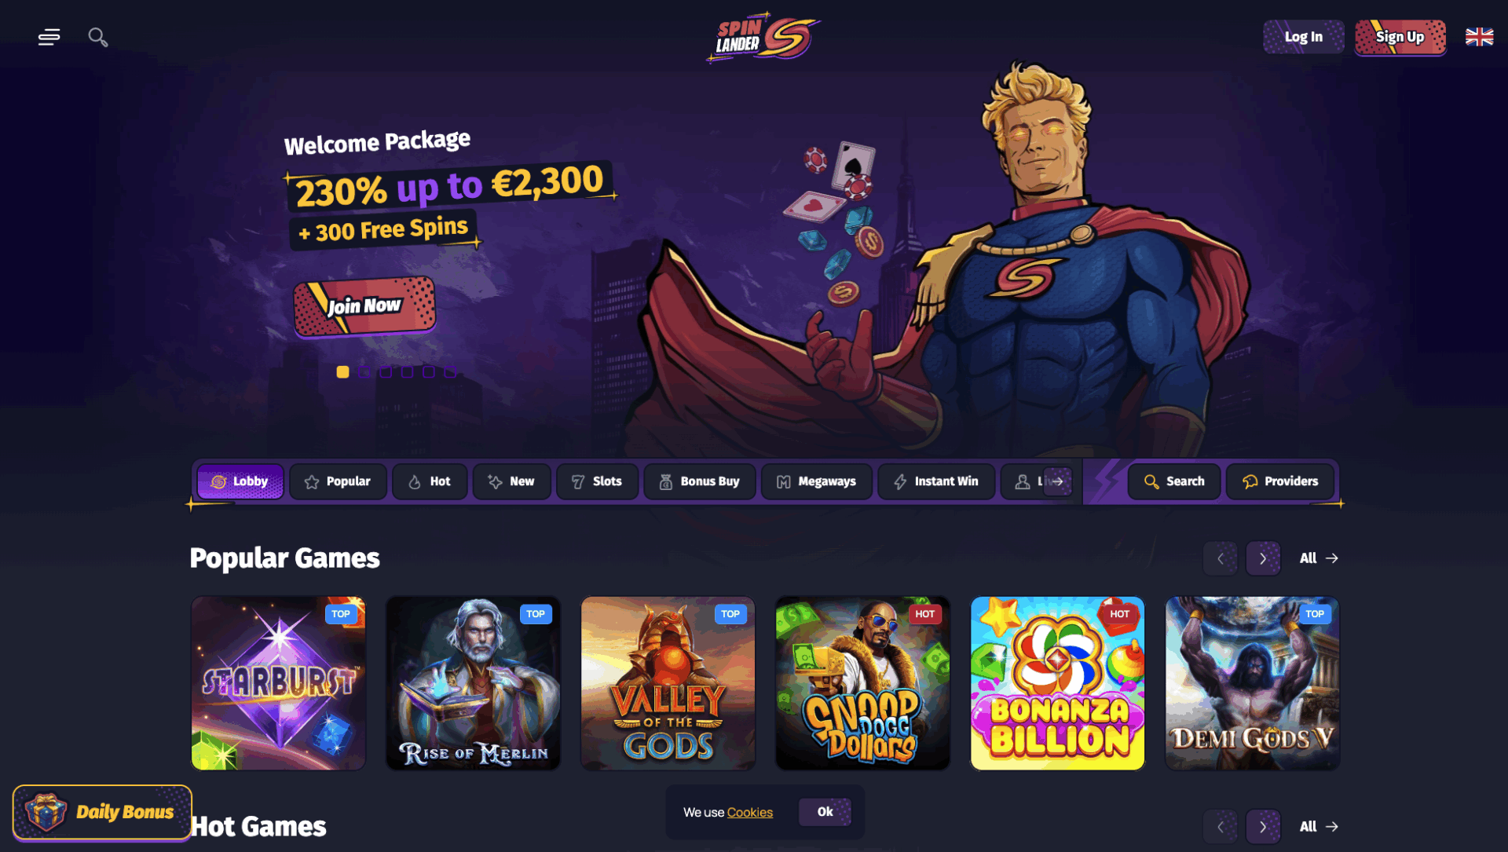Click the Join Now button
The height and width of the screenshot is (852, 1508).
pyautogui.click(x=364, y=306)
